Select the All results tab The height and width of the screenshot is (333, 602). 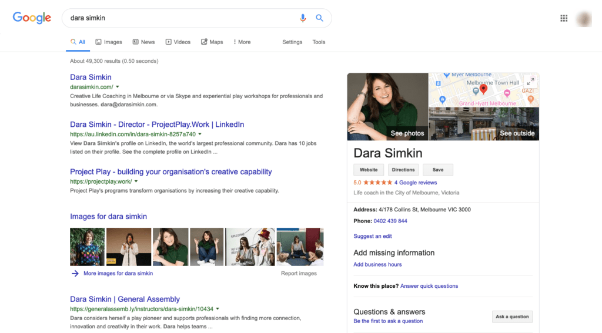coord(78,42)
